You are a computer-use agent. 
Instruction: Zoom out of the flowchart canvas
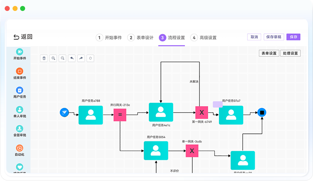(63, 58)
